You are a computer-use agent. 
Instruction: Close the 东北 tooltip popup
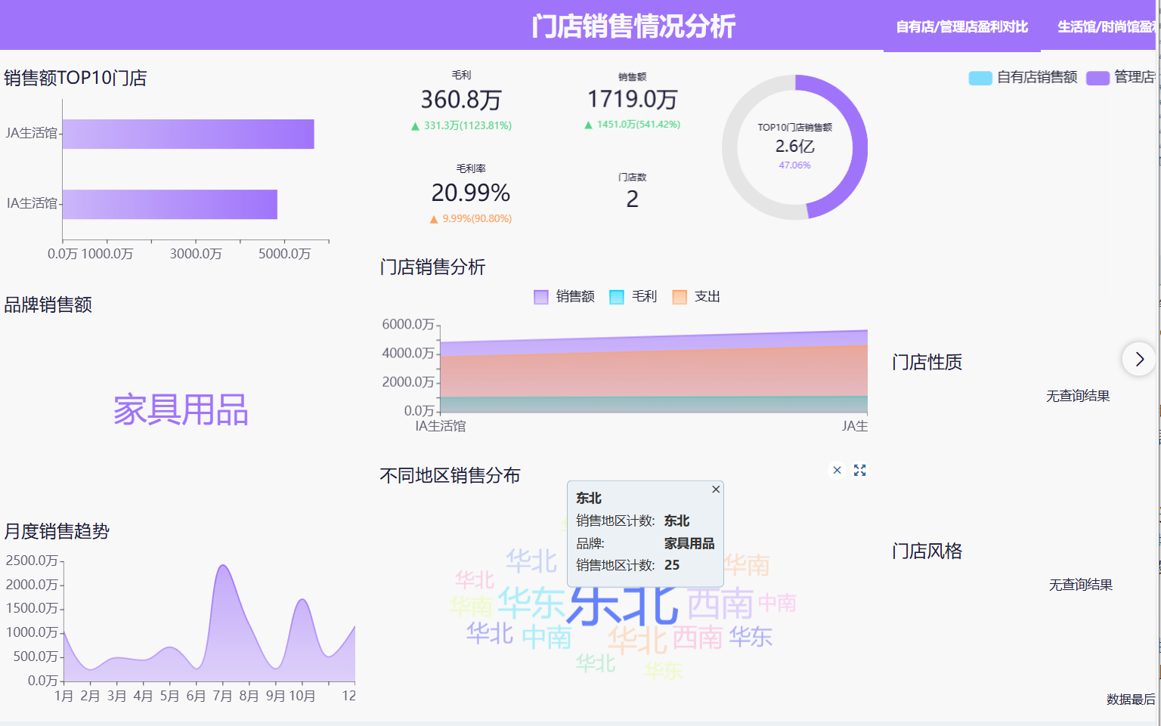[716, 490]
